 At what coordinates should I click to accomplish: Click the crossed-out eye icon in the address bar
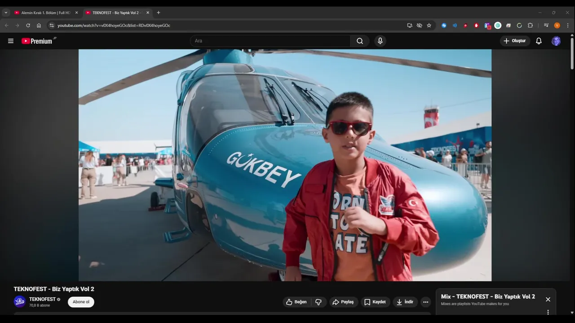tap(419, 26)
